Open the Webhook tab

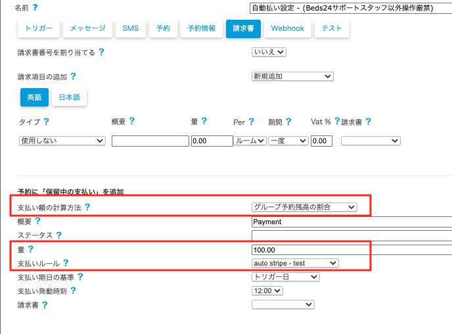coord(287,29)
